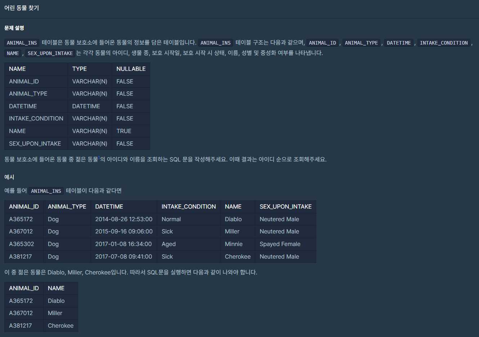The width and height of the screenshot is (479, 337).
Task: Click the Minnie name cell
Action: coord(234,244)
